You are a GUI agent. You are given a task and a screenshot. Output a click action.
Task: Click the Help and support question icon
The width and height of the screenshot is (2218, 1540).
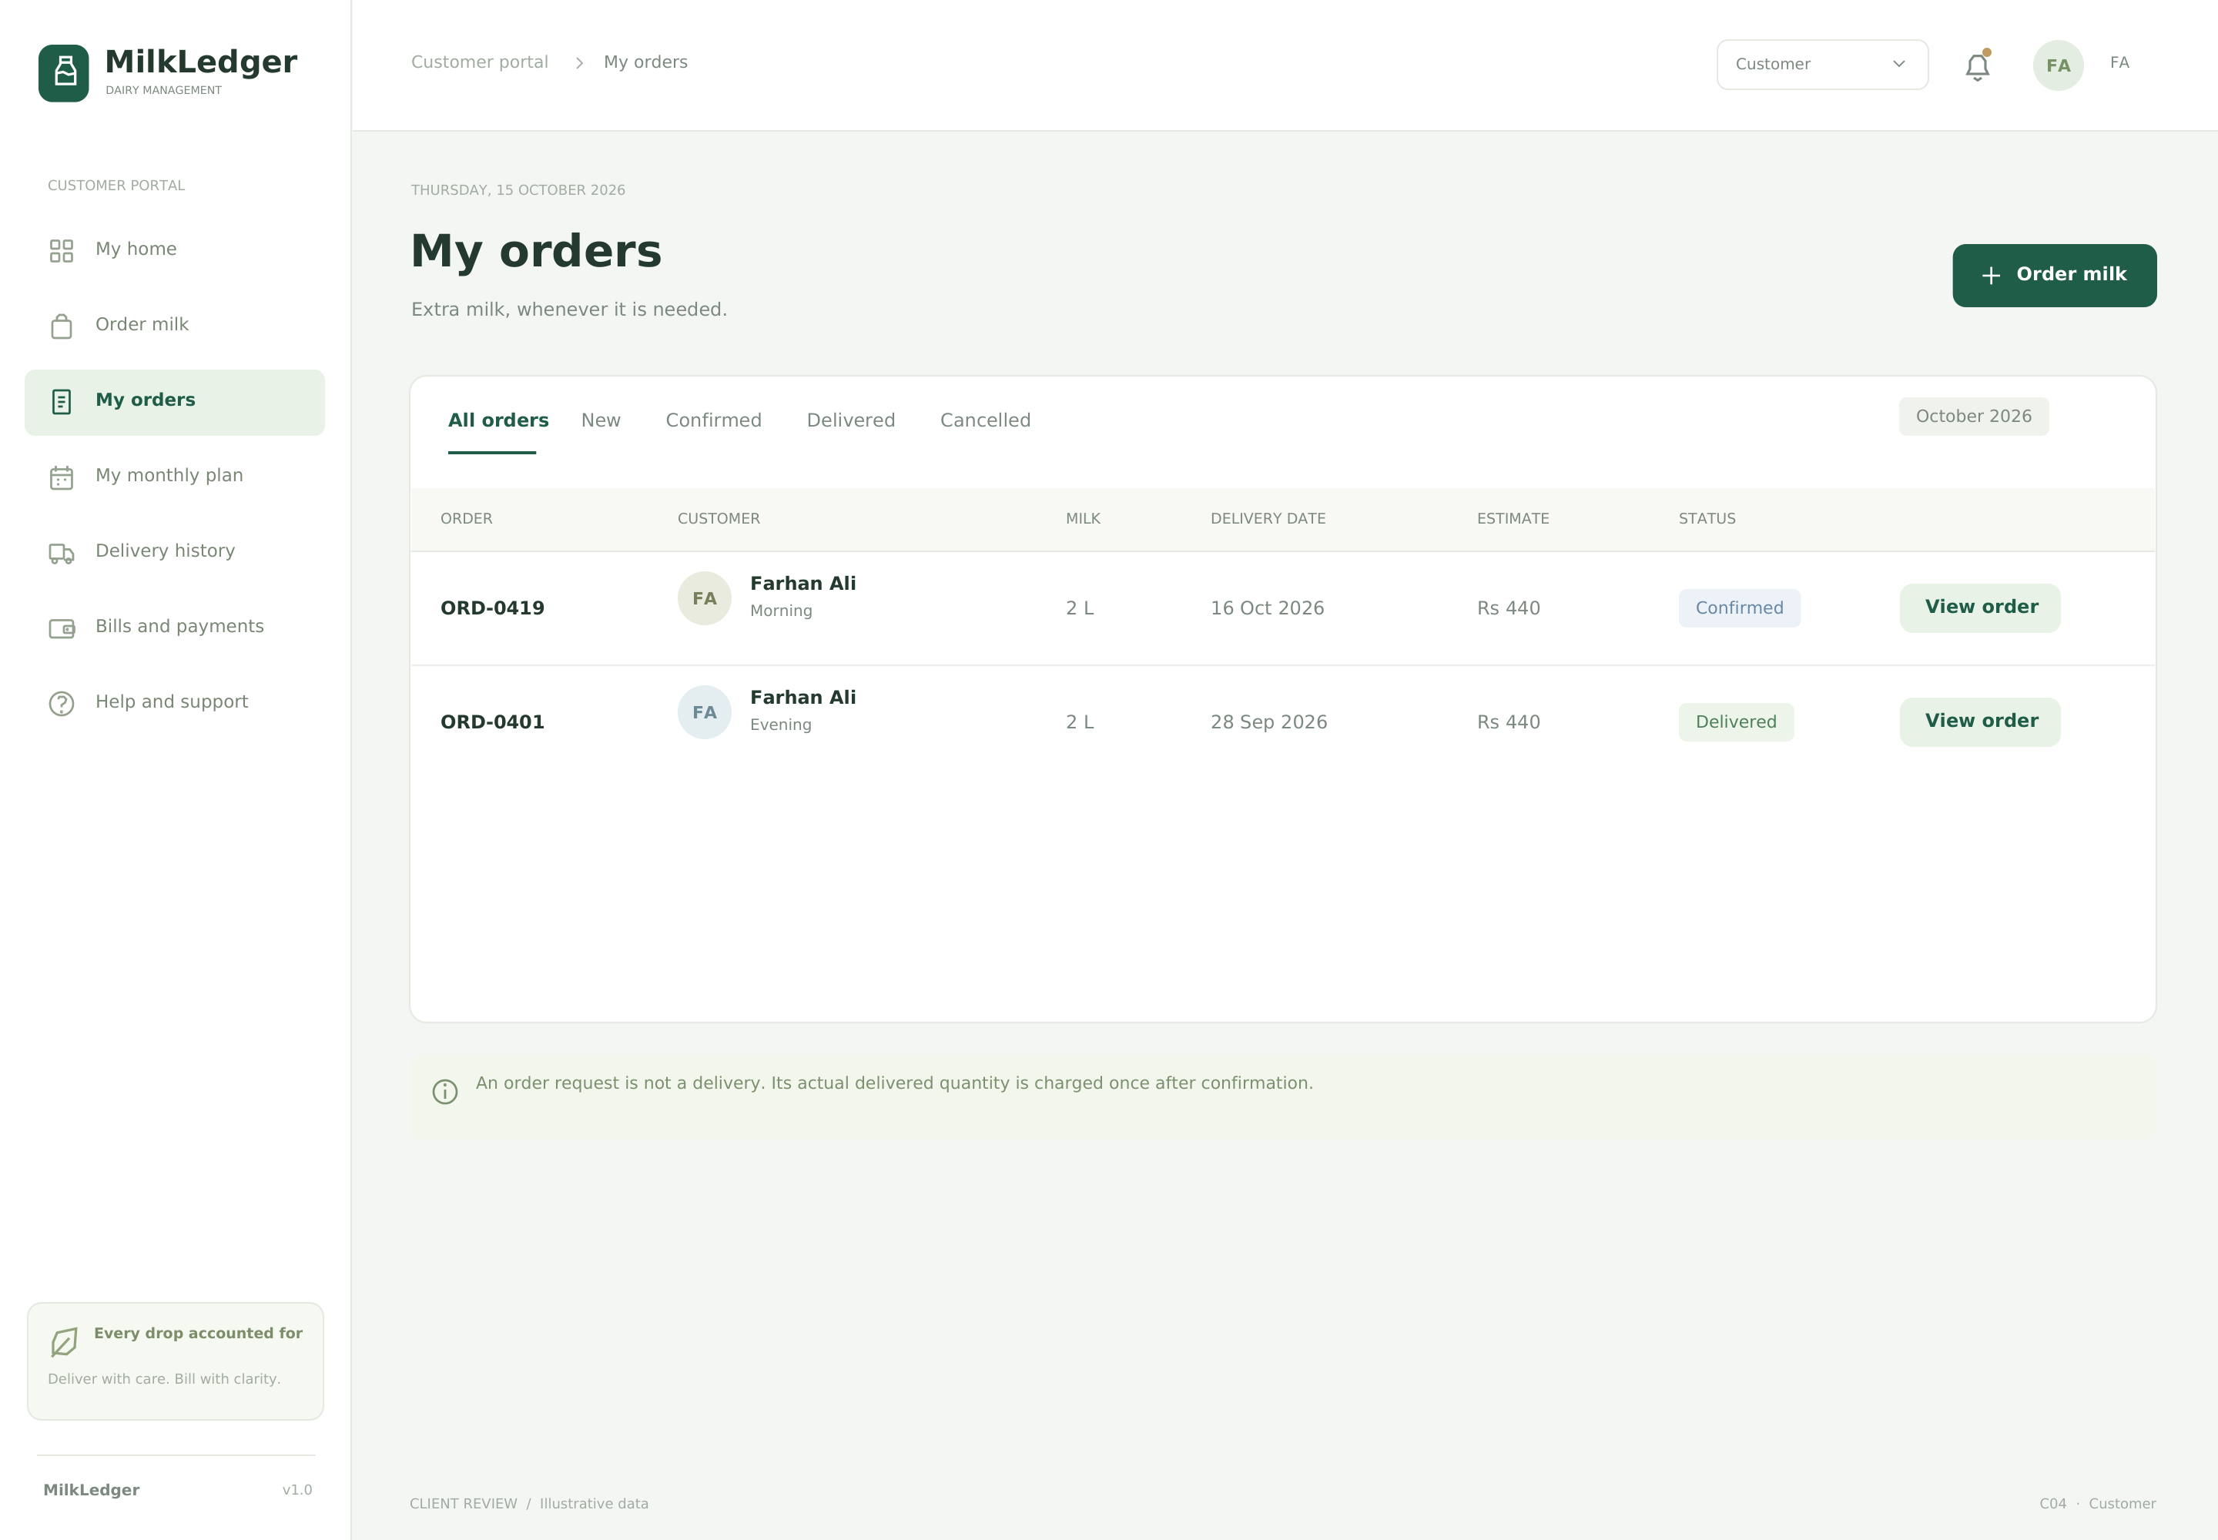tap(62, 704)
